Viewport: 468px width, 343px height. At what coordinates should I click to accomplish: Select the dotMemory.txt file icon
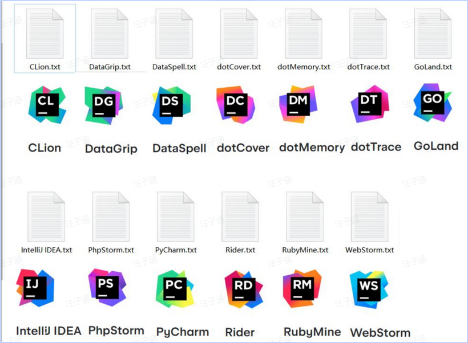click(304, 34)
